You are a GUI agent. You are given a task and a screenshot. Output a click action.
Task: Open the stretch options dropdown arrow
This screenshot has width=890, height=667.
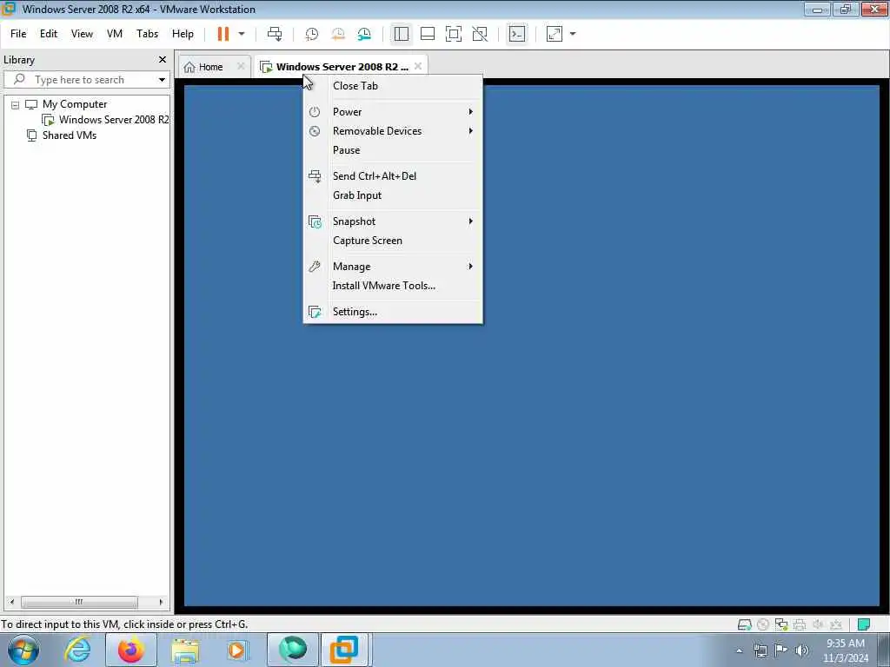(573, 34)
